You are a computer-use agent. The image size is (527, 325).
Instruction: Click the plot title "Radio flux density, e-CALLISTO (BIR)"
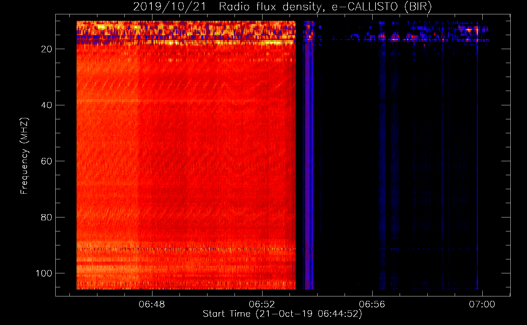(x=325, y=6)
